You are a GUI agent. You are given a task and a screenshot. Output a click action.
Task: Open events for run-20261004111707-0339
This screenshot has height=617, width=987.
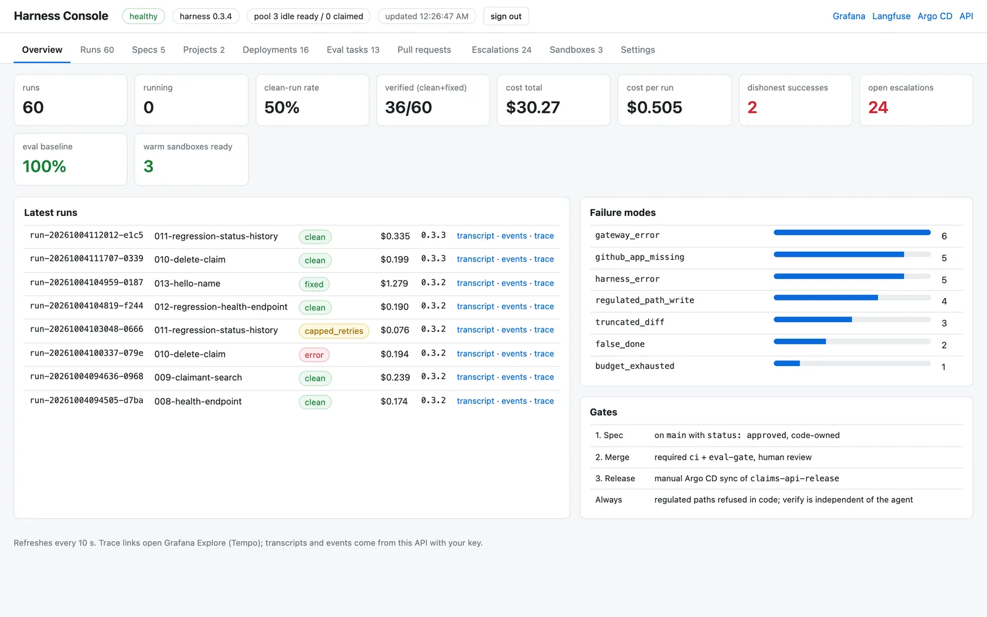tap(514, 259)
